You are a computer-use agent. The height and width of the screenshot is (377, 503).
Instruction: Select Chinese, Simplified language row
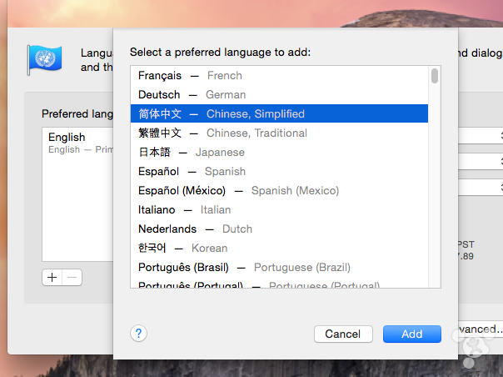[x=221, y=114]
